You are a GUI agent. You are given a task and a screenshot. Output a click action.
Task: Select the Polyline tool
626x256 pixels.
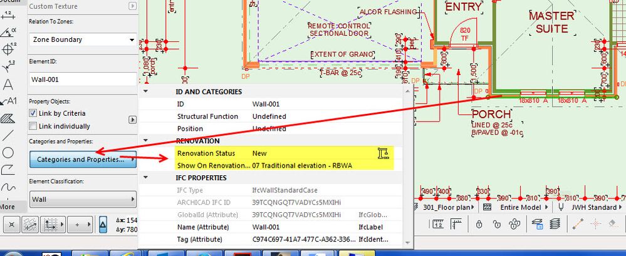point(8,170)
